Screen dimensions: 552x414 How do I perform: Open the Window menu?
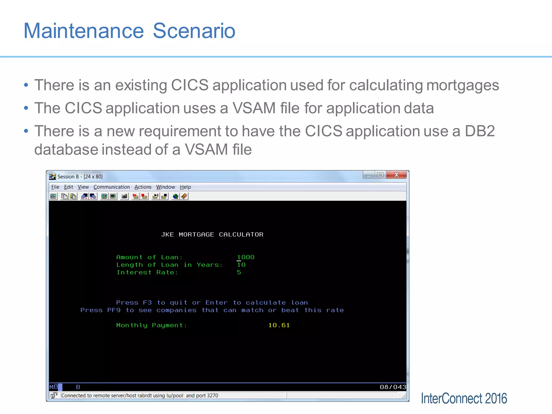point(165,187)
